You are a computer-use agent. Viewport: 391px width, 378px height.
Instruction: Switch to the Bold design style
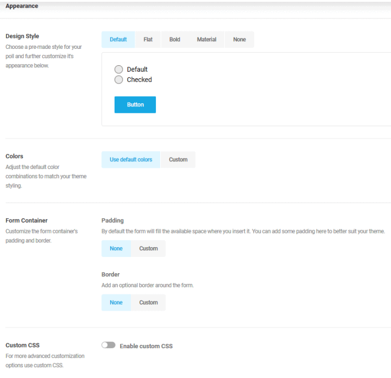pyautogui.click(x=175, y=40)
